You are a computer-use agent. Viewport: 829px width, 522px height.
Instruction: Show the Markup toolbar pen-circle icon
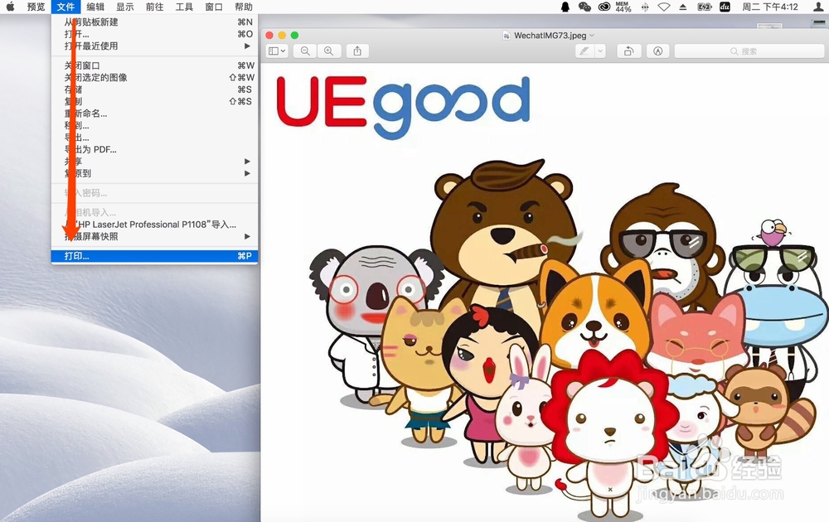pos(657,51)
